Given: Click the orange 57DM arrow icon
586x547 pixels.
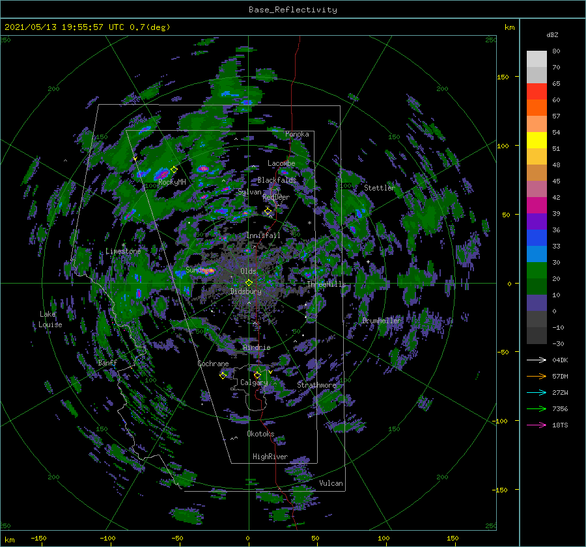Looking at the screenshot, I should (537, 377).
